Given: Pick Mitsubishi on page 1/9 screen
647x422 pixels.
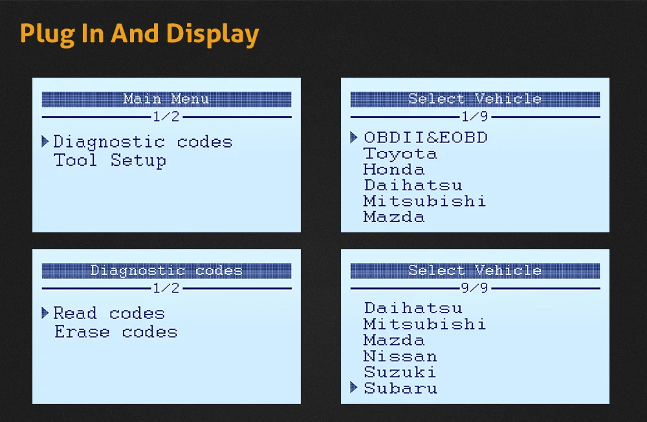Looking at the screenshot, I should [x=424, y=201].
